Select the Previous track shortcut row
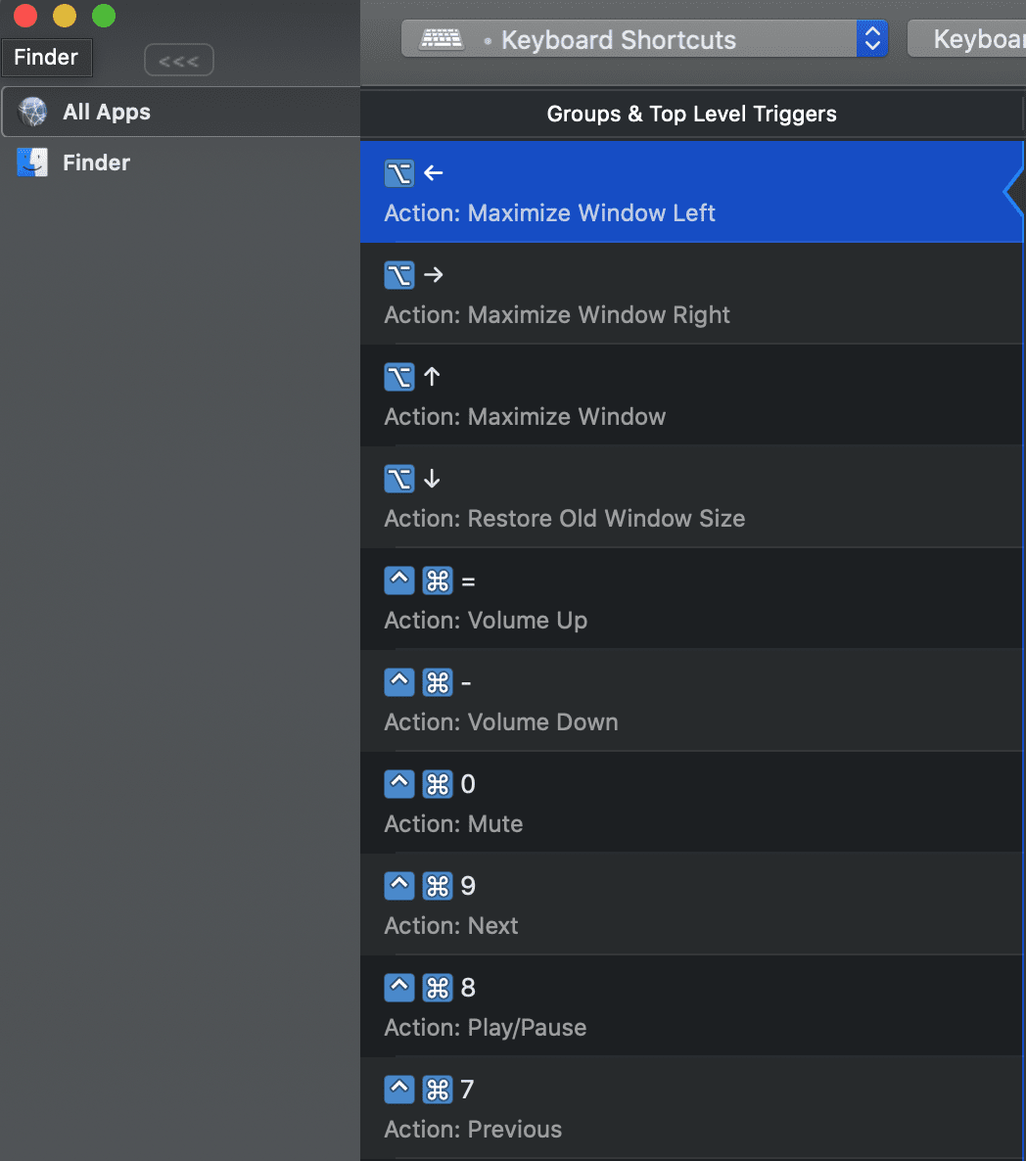The height and width of the screenshot is (1161, 1026). (x=685, y=1109)
